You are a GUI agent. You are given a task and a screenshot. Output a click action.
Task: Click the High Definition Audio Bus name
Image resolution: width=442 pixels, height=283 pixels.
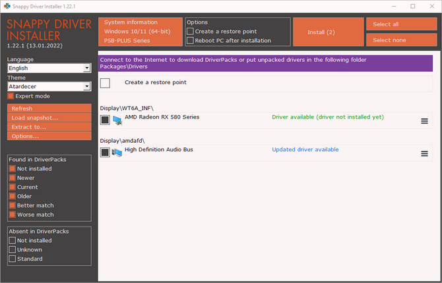pos(159,149)
